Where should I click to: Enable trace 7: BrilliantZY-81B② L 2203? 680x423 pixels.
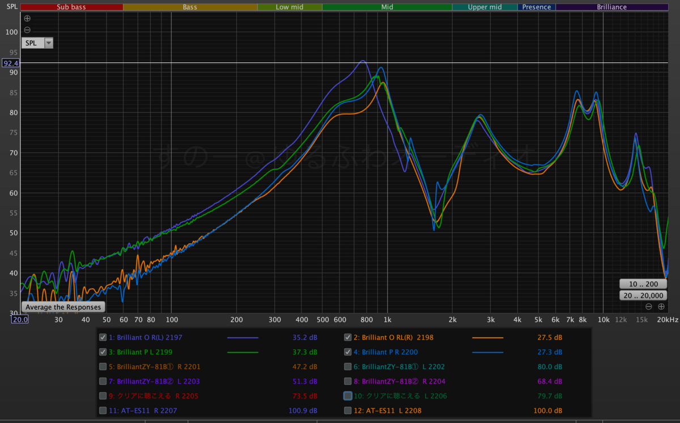[103, 381]
